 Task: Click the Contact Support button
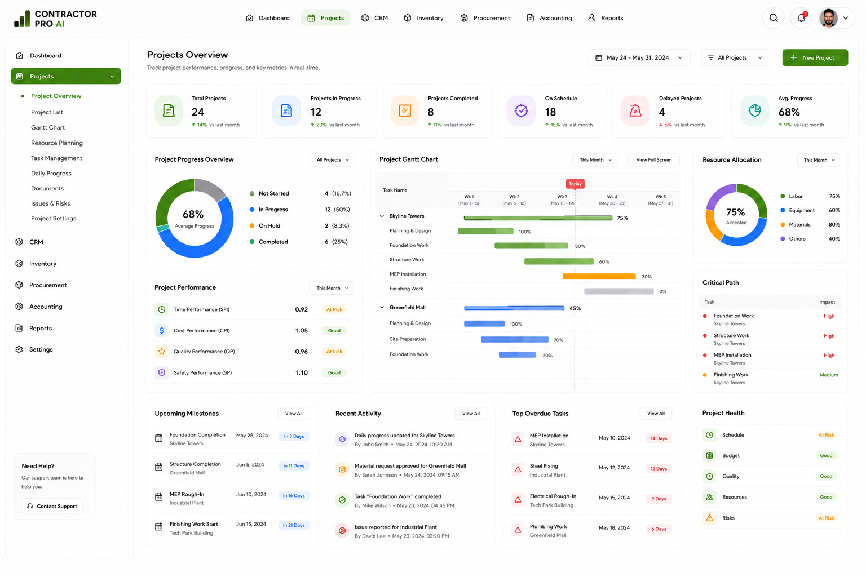click(x=52, y=506)
